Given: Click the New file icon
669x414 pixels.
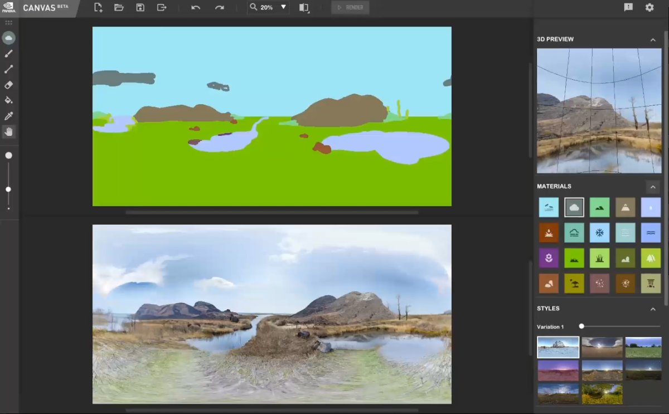Looking at the screenshot, I should pos(98,7).
